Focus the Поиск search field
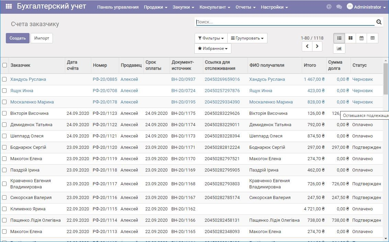Screen dimensions: 389x242 (x=285, y=22)
